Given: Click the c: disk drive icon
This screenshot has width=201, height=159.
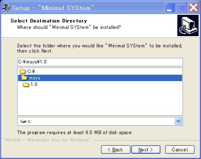Looking at the screenshot, I should 23,121.
